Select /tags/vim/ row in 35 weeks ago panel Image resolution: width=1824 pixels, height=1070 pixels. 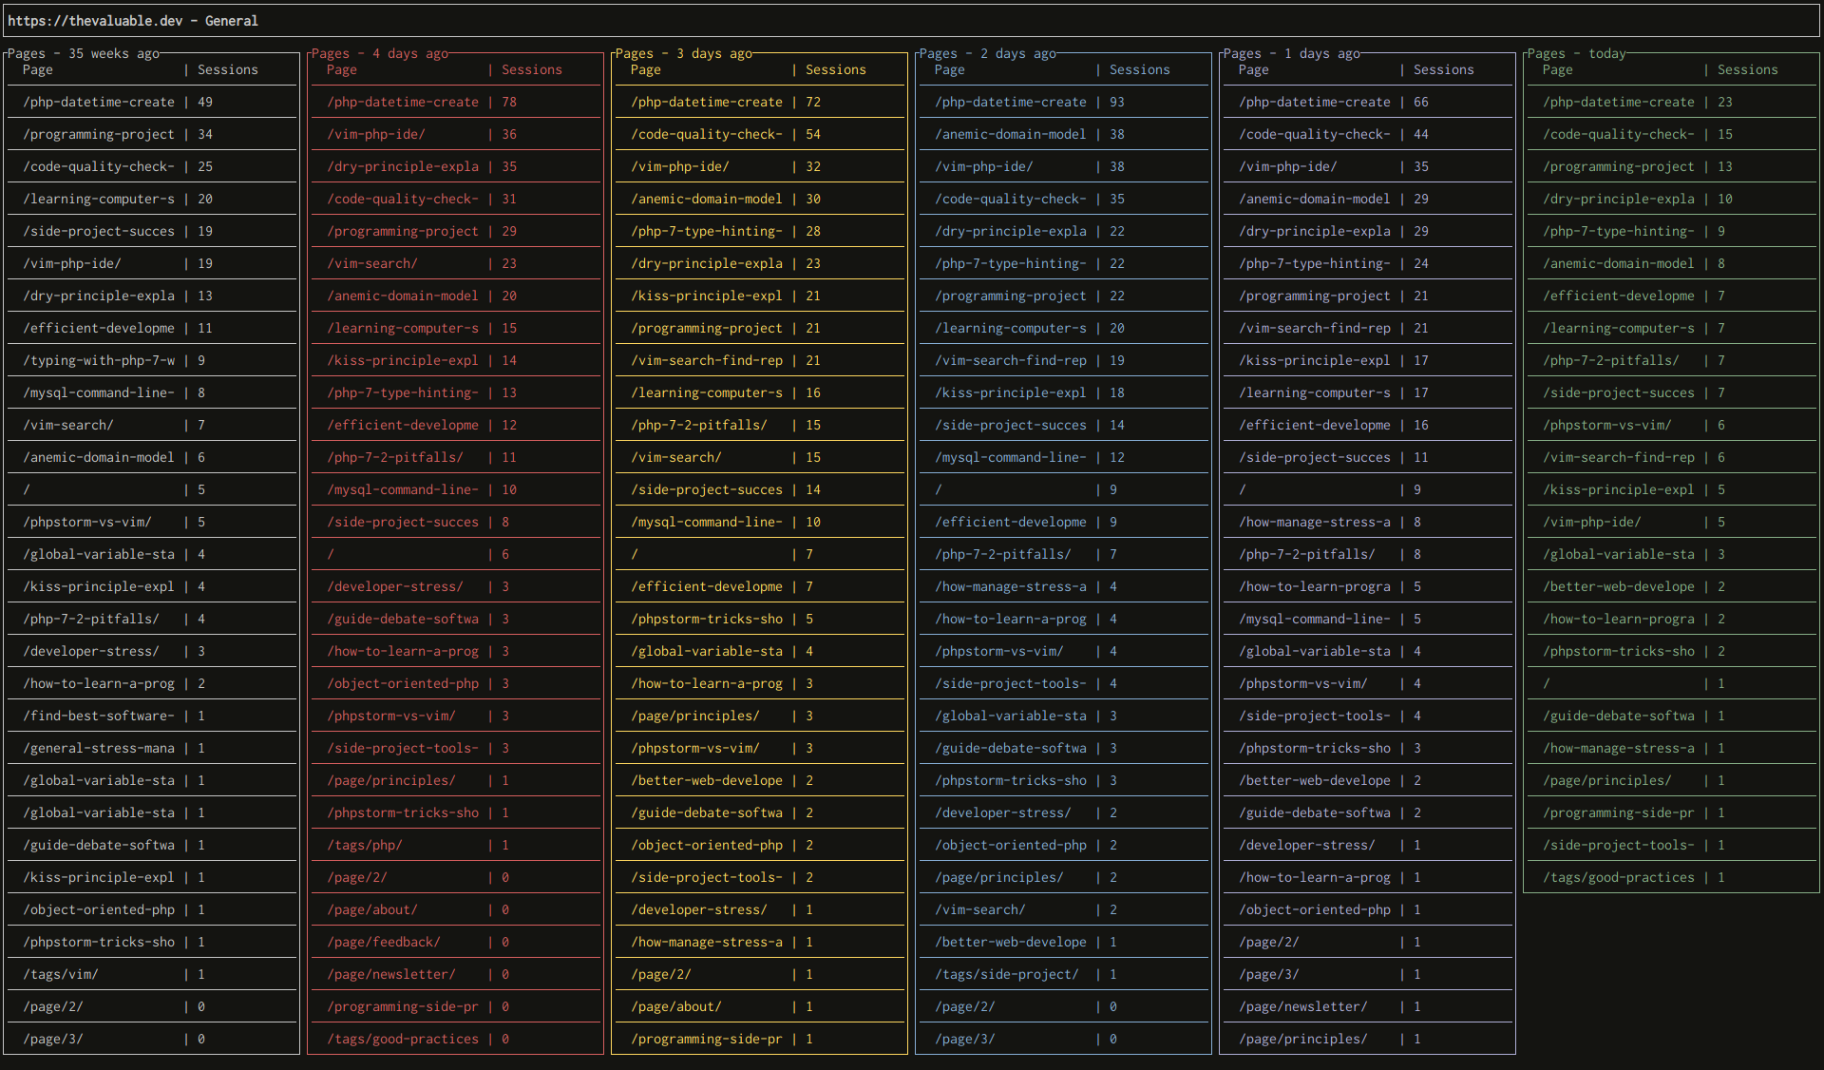pyautogui.click(x=61, y=974)
